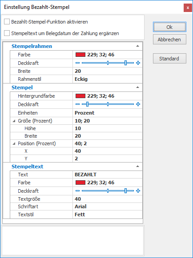Click the Stempelrahmen section heading
The height and width of the screenshot is (258, 193).
(32, 46)
